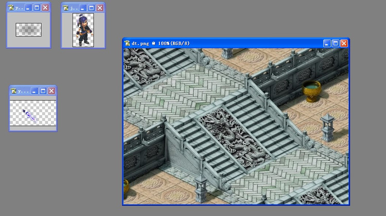This screenshot has height=216, width=386.
Task: Click the dt.png document icon in title bar
Action: 128,43
